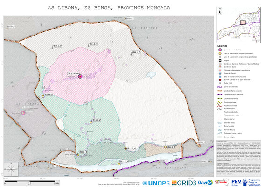Click the Bili_8 label box
This screenshot has width=264, height=187.
pyautogui.click(x=57, y=46)
